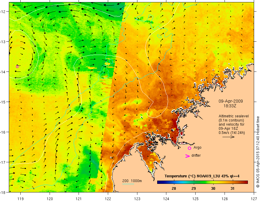260x201 pixels.
Task: Click the time text 18:33Z
Action: (x=230, y=106)
